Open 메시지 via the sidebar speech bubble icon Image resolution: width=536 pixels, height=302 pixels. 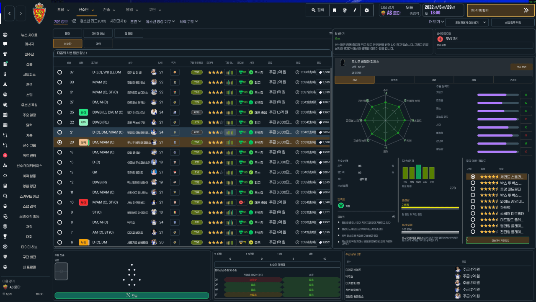[x=5, y=44]
